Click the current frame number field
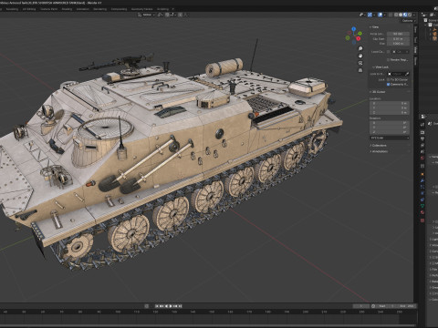 pyautogui.click(x=361, y=306)
